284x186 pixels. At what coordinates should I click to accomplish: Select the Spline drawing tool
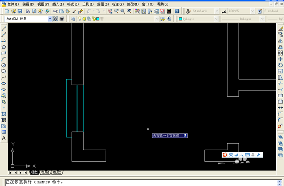(x=4, y=77)
